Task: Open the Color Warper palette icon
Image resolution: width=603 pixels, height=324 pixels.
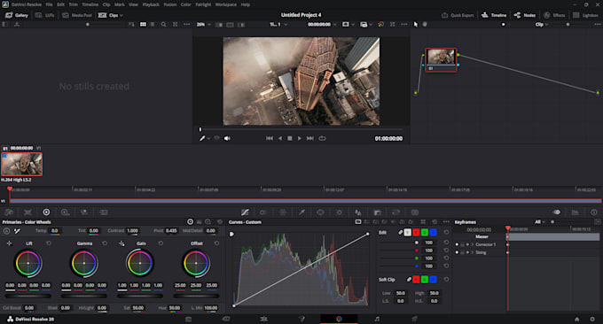Action: (282, 212)
